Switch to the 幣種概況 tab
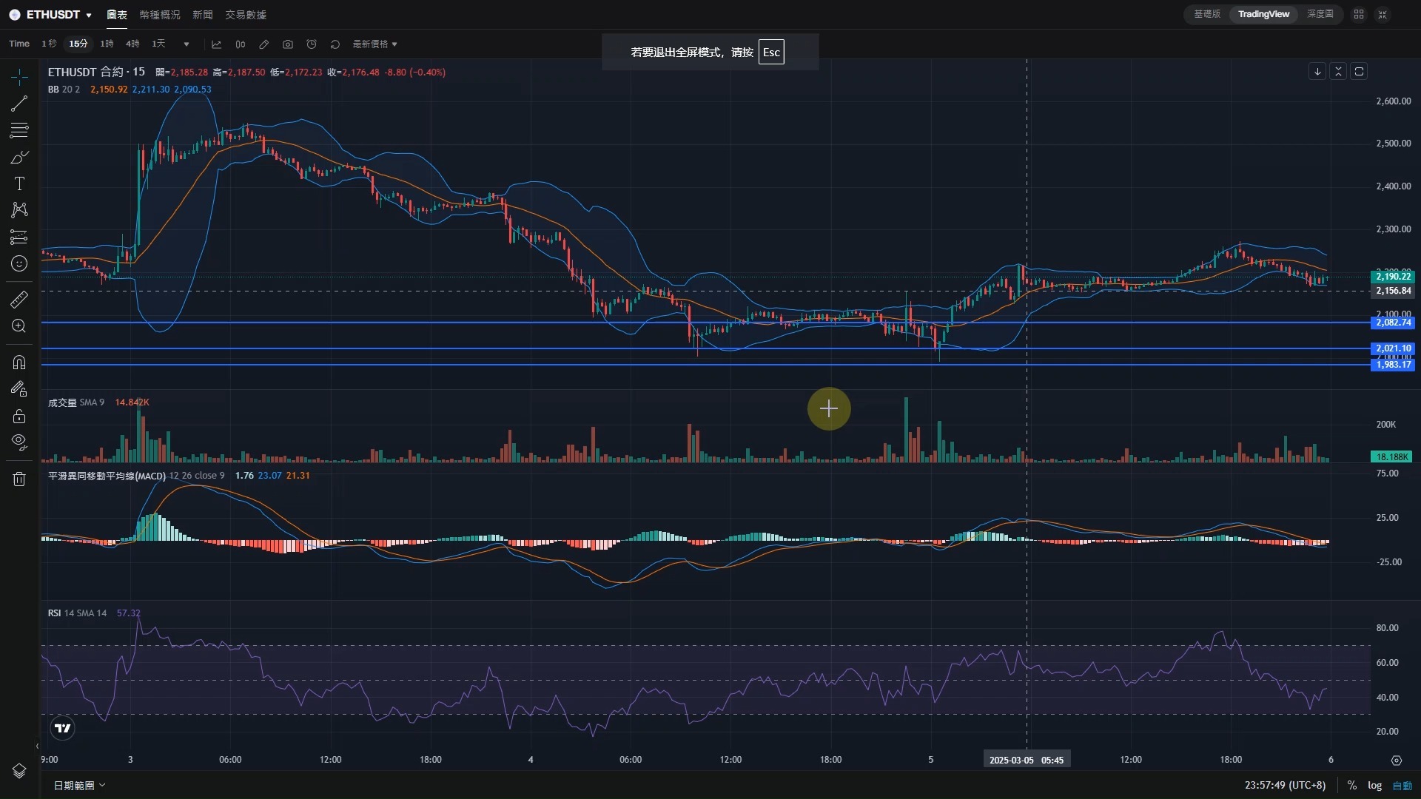Image resolution: width=1421 pixels, height=799 pixels. pos(160,15)
